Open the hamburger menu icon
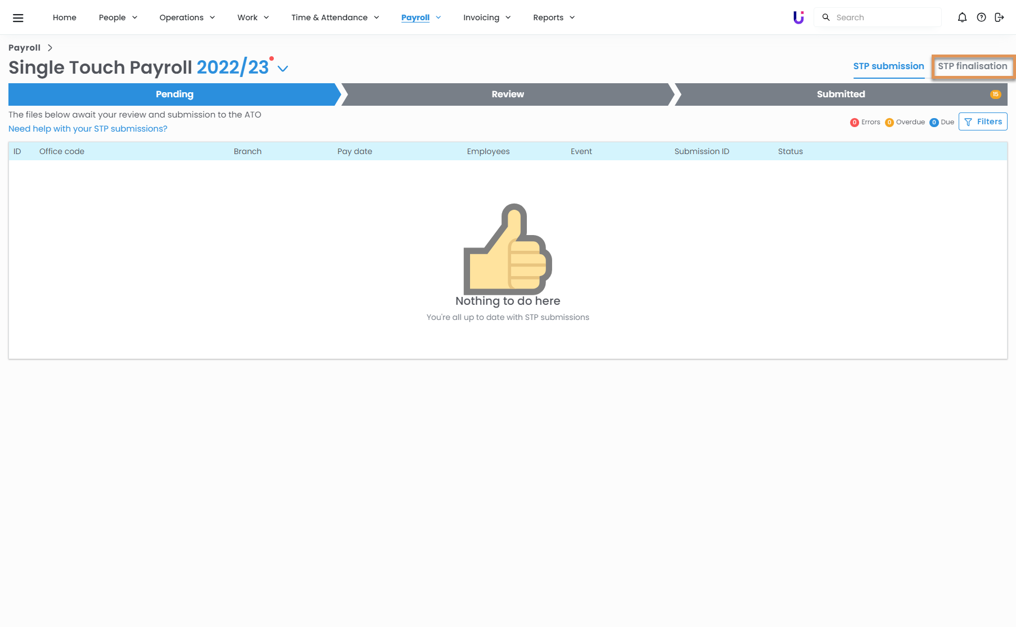Viewport: 1016px width, 627px height. (18, 18)
